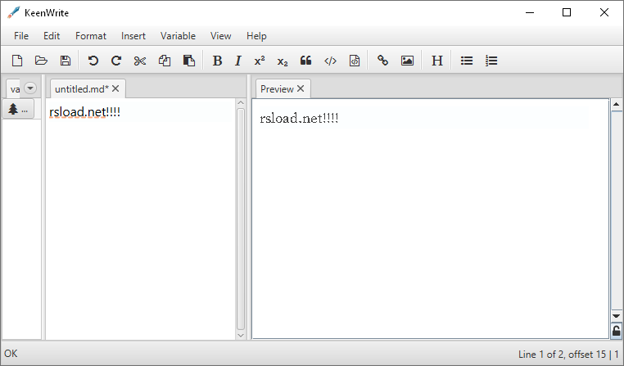
Task: Insert a fenced code block
Action: pos(355,61)
